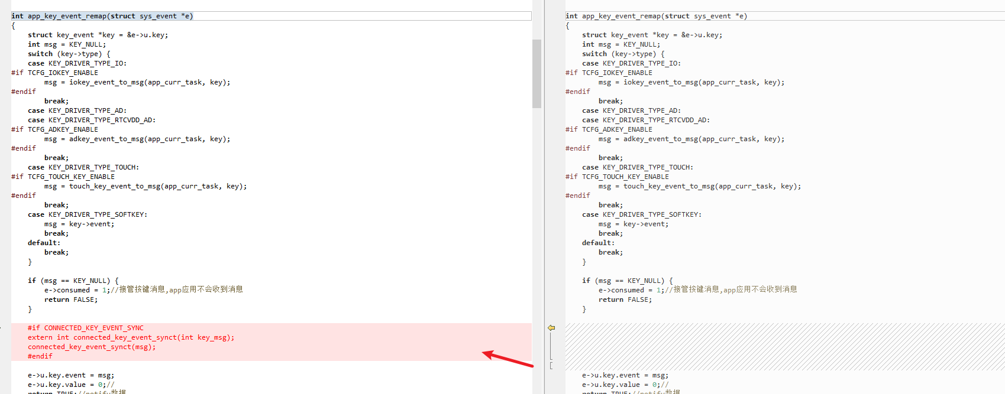Click 'e->u.key.event = msg;' in right pane
1005x394 pixels.
[x=625, y=375]
